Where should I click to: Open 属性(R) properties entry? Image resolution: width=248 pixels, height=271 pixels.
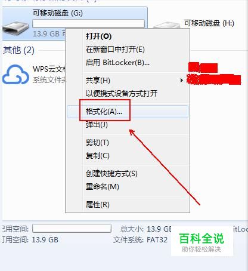98,205
